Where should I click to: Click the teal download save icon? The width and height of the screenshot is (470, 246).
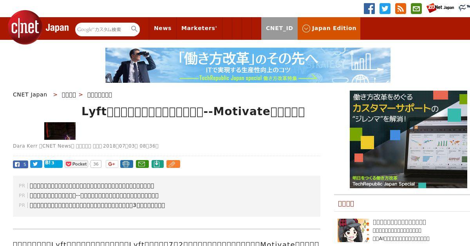tap(157, 164)
